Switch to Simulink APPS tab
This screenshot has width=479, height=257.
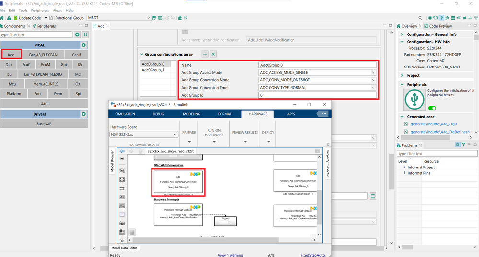coord(291,114)
